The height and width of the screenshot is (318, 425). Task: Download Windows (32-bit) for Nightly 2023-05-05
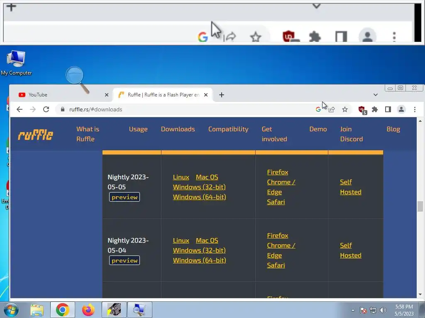click(x=199, y=187)
